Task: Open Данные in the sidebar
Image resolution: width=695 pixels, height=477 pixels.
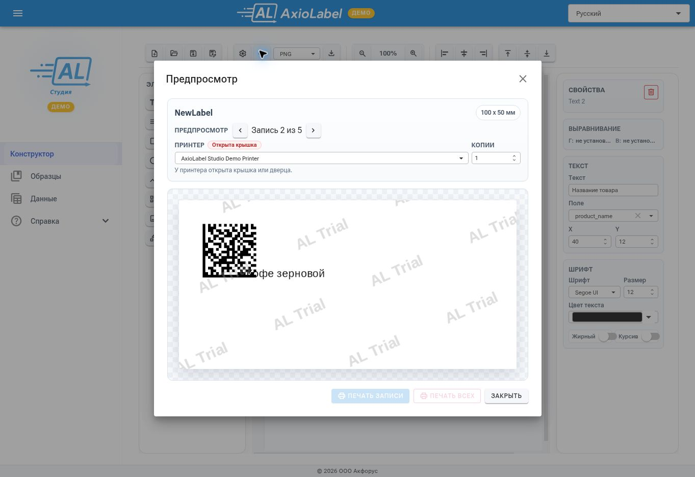Action: (61, 199)
